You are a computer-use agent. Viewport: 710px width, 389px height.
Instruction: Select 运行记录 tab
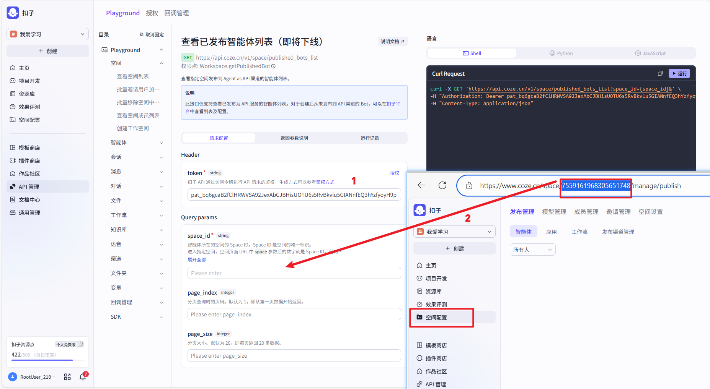pyautogui.click(x=370, y=138)
